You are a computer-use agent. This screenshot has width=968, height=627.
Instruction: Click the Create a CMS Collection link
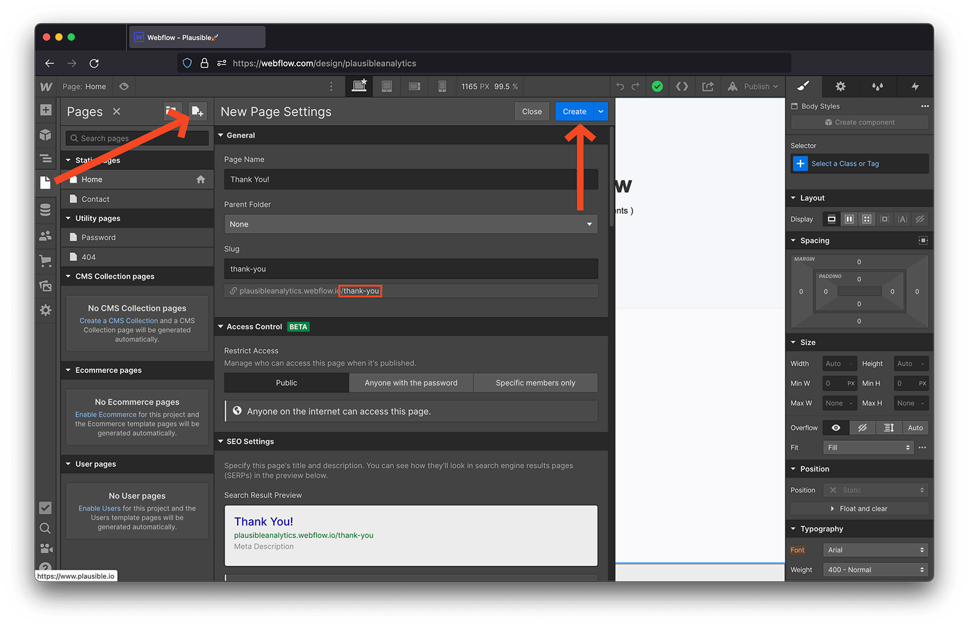coord(118,320)
